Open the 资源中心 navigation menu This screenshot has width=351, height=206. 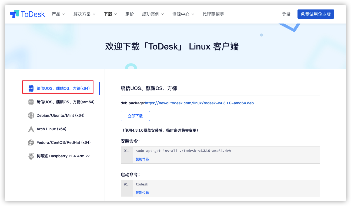tap(181, 14)
